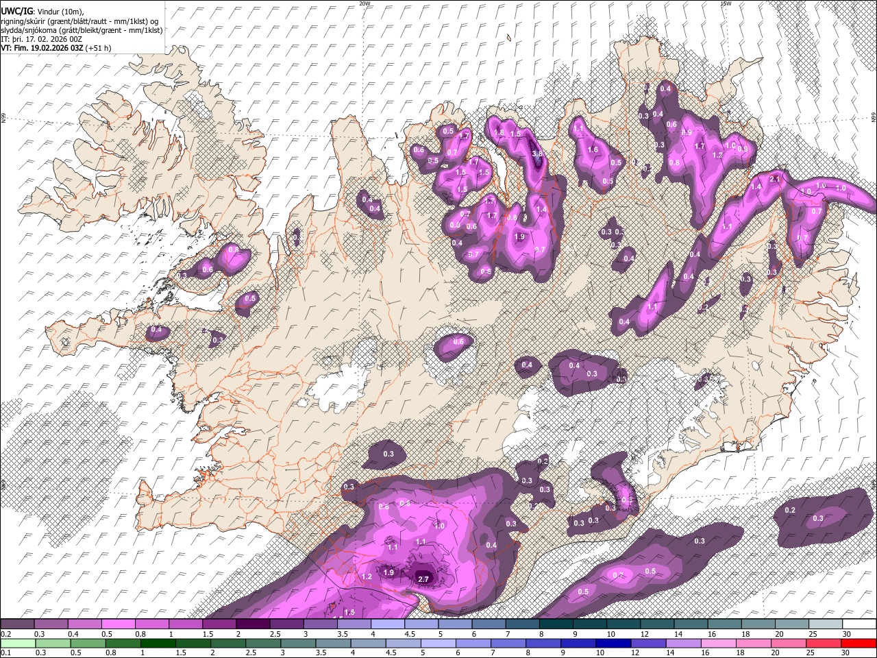
Task: Pick upper legend dark purple swatch between 2 and 2.5
Action: [254, 624]
